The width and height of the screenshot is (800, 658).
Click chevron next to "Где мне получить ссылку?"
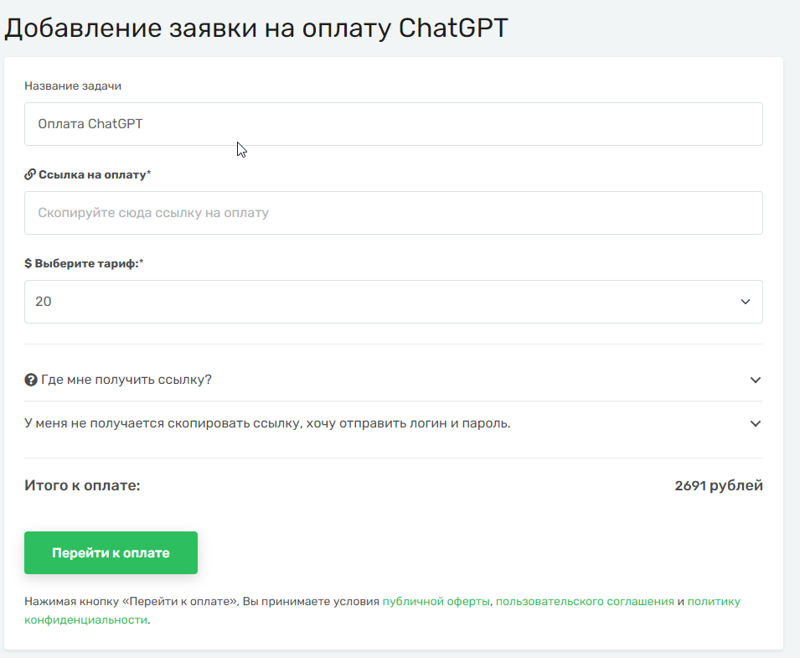(x=756, y=380)
